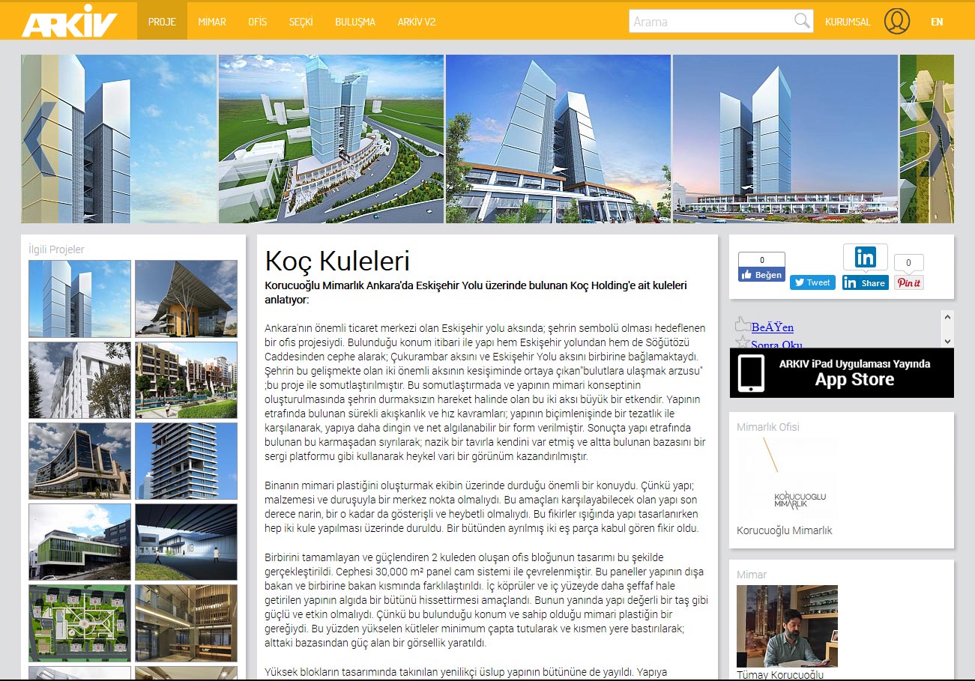
Task: Click the small frame scroll-down arrow
Action: pos(947,341)
